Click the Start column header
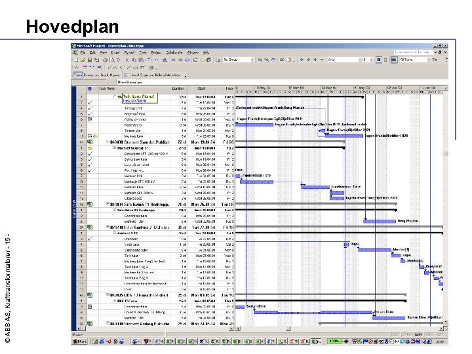472x354 pixels. (201, 89)
